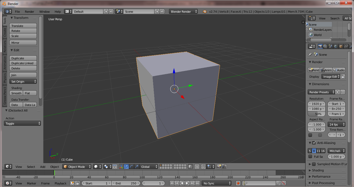Jump to the last frame
The width and height of the screenshot is (354, 187).
coord(197,183)
